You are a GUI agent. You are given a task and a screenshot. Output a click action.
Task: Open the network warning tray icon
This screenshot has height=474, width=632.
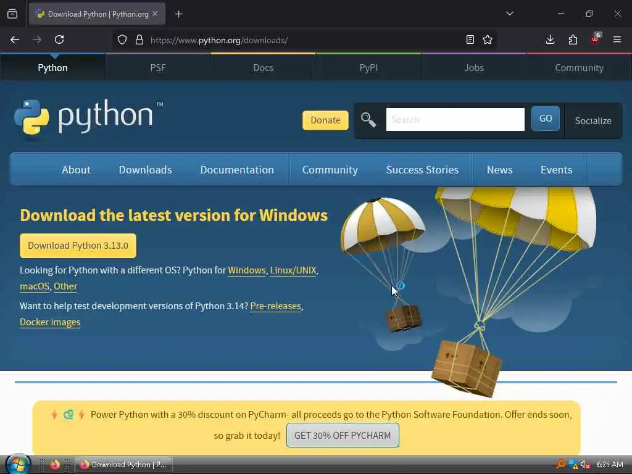coord(573,465)
